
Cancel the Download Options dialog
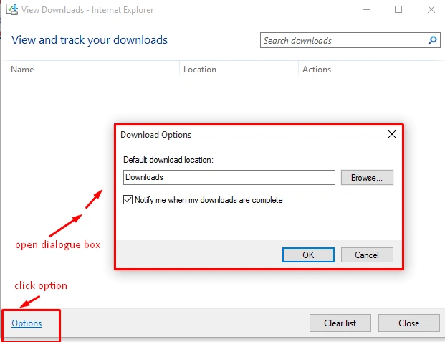(x=367, y=255)
